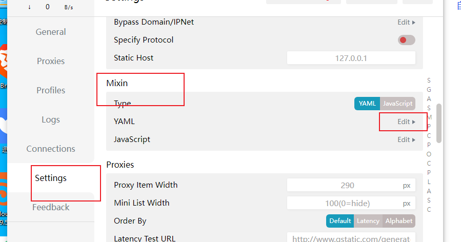Switch to the Proxies sidebar tab
The image size is (461, 242).
[51, 61]
